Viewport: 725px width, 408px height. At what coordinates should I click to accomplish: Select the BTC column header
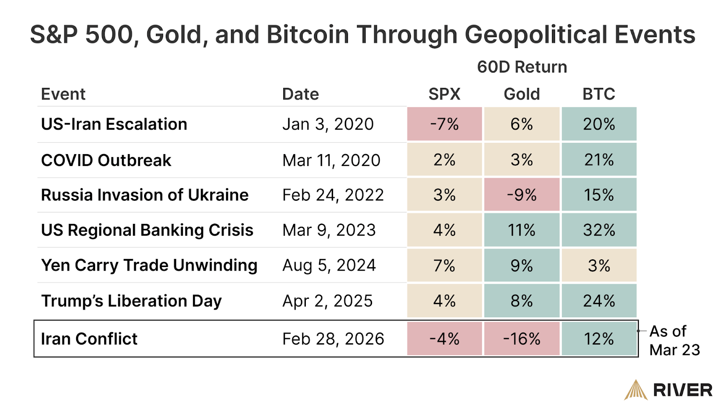coord(599,94)
